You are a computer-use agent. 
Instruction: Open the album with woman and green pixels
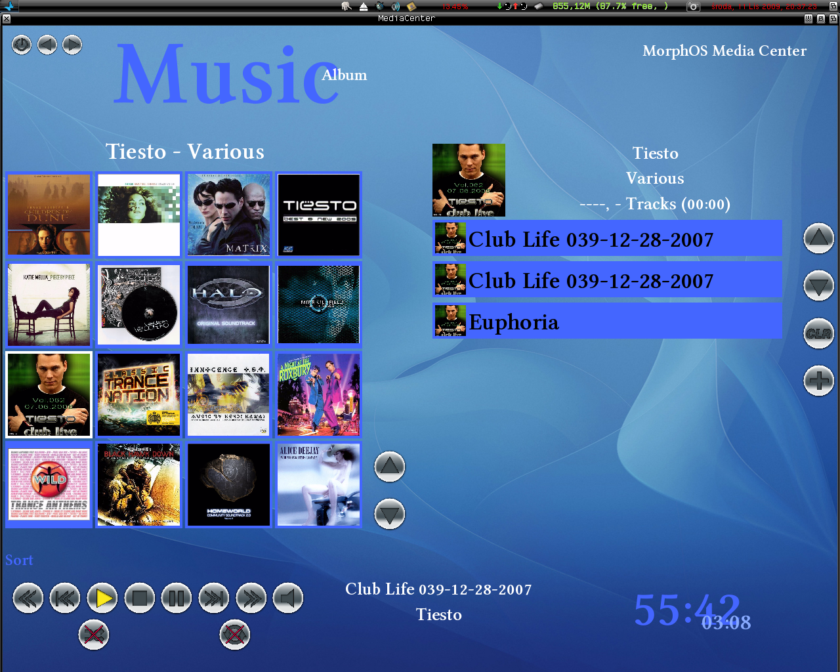click(x=138, y=215)
